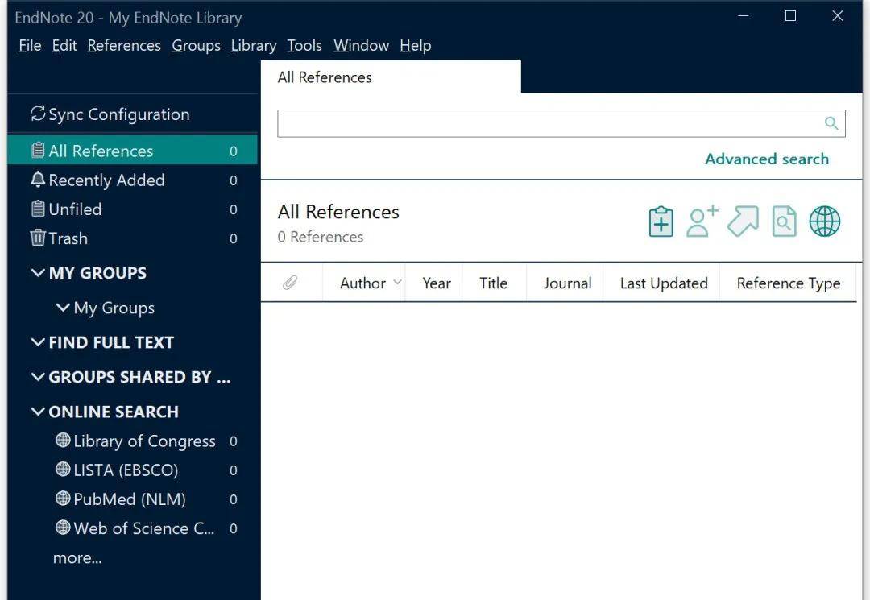This screenshot has width=870, height=600.
Task: Collapse the MY GROUPS section
Action: click(x=38, y=273)
